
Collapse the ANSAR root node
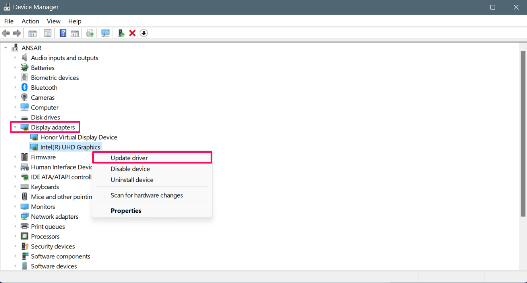[x=6, y=48]
